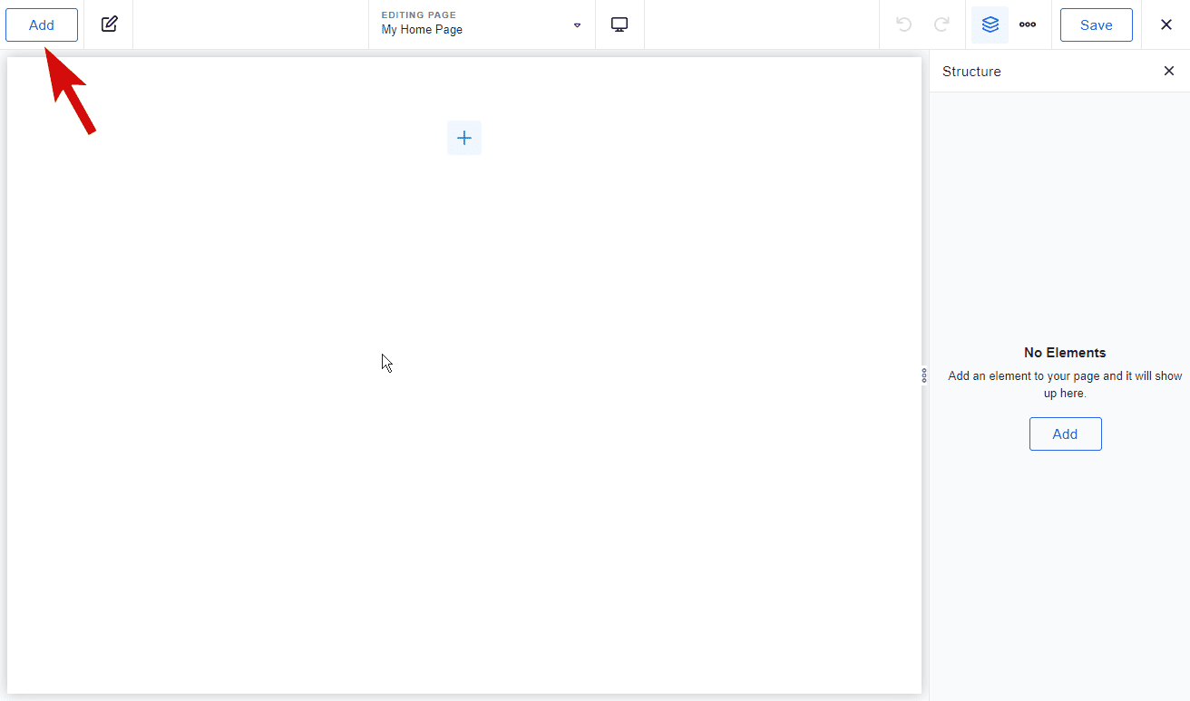Click the blue plus icon on the canvas
This screenshot has height=701, width=1190.
464,138
